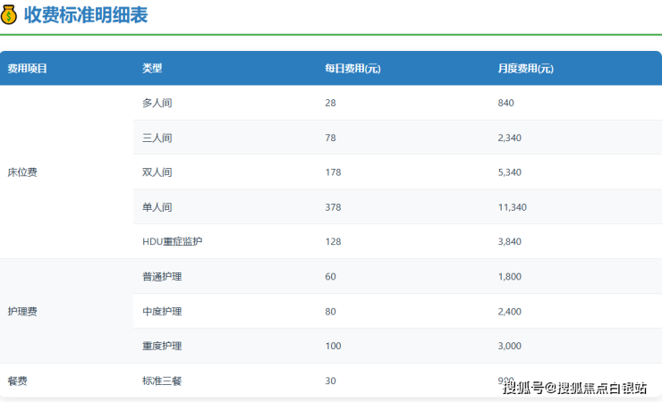Click the 多人间 type cell

157,104
